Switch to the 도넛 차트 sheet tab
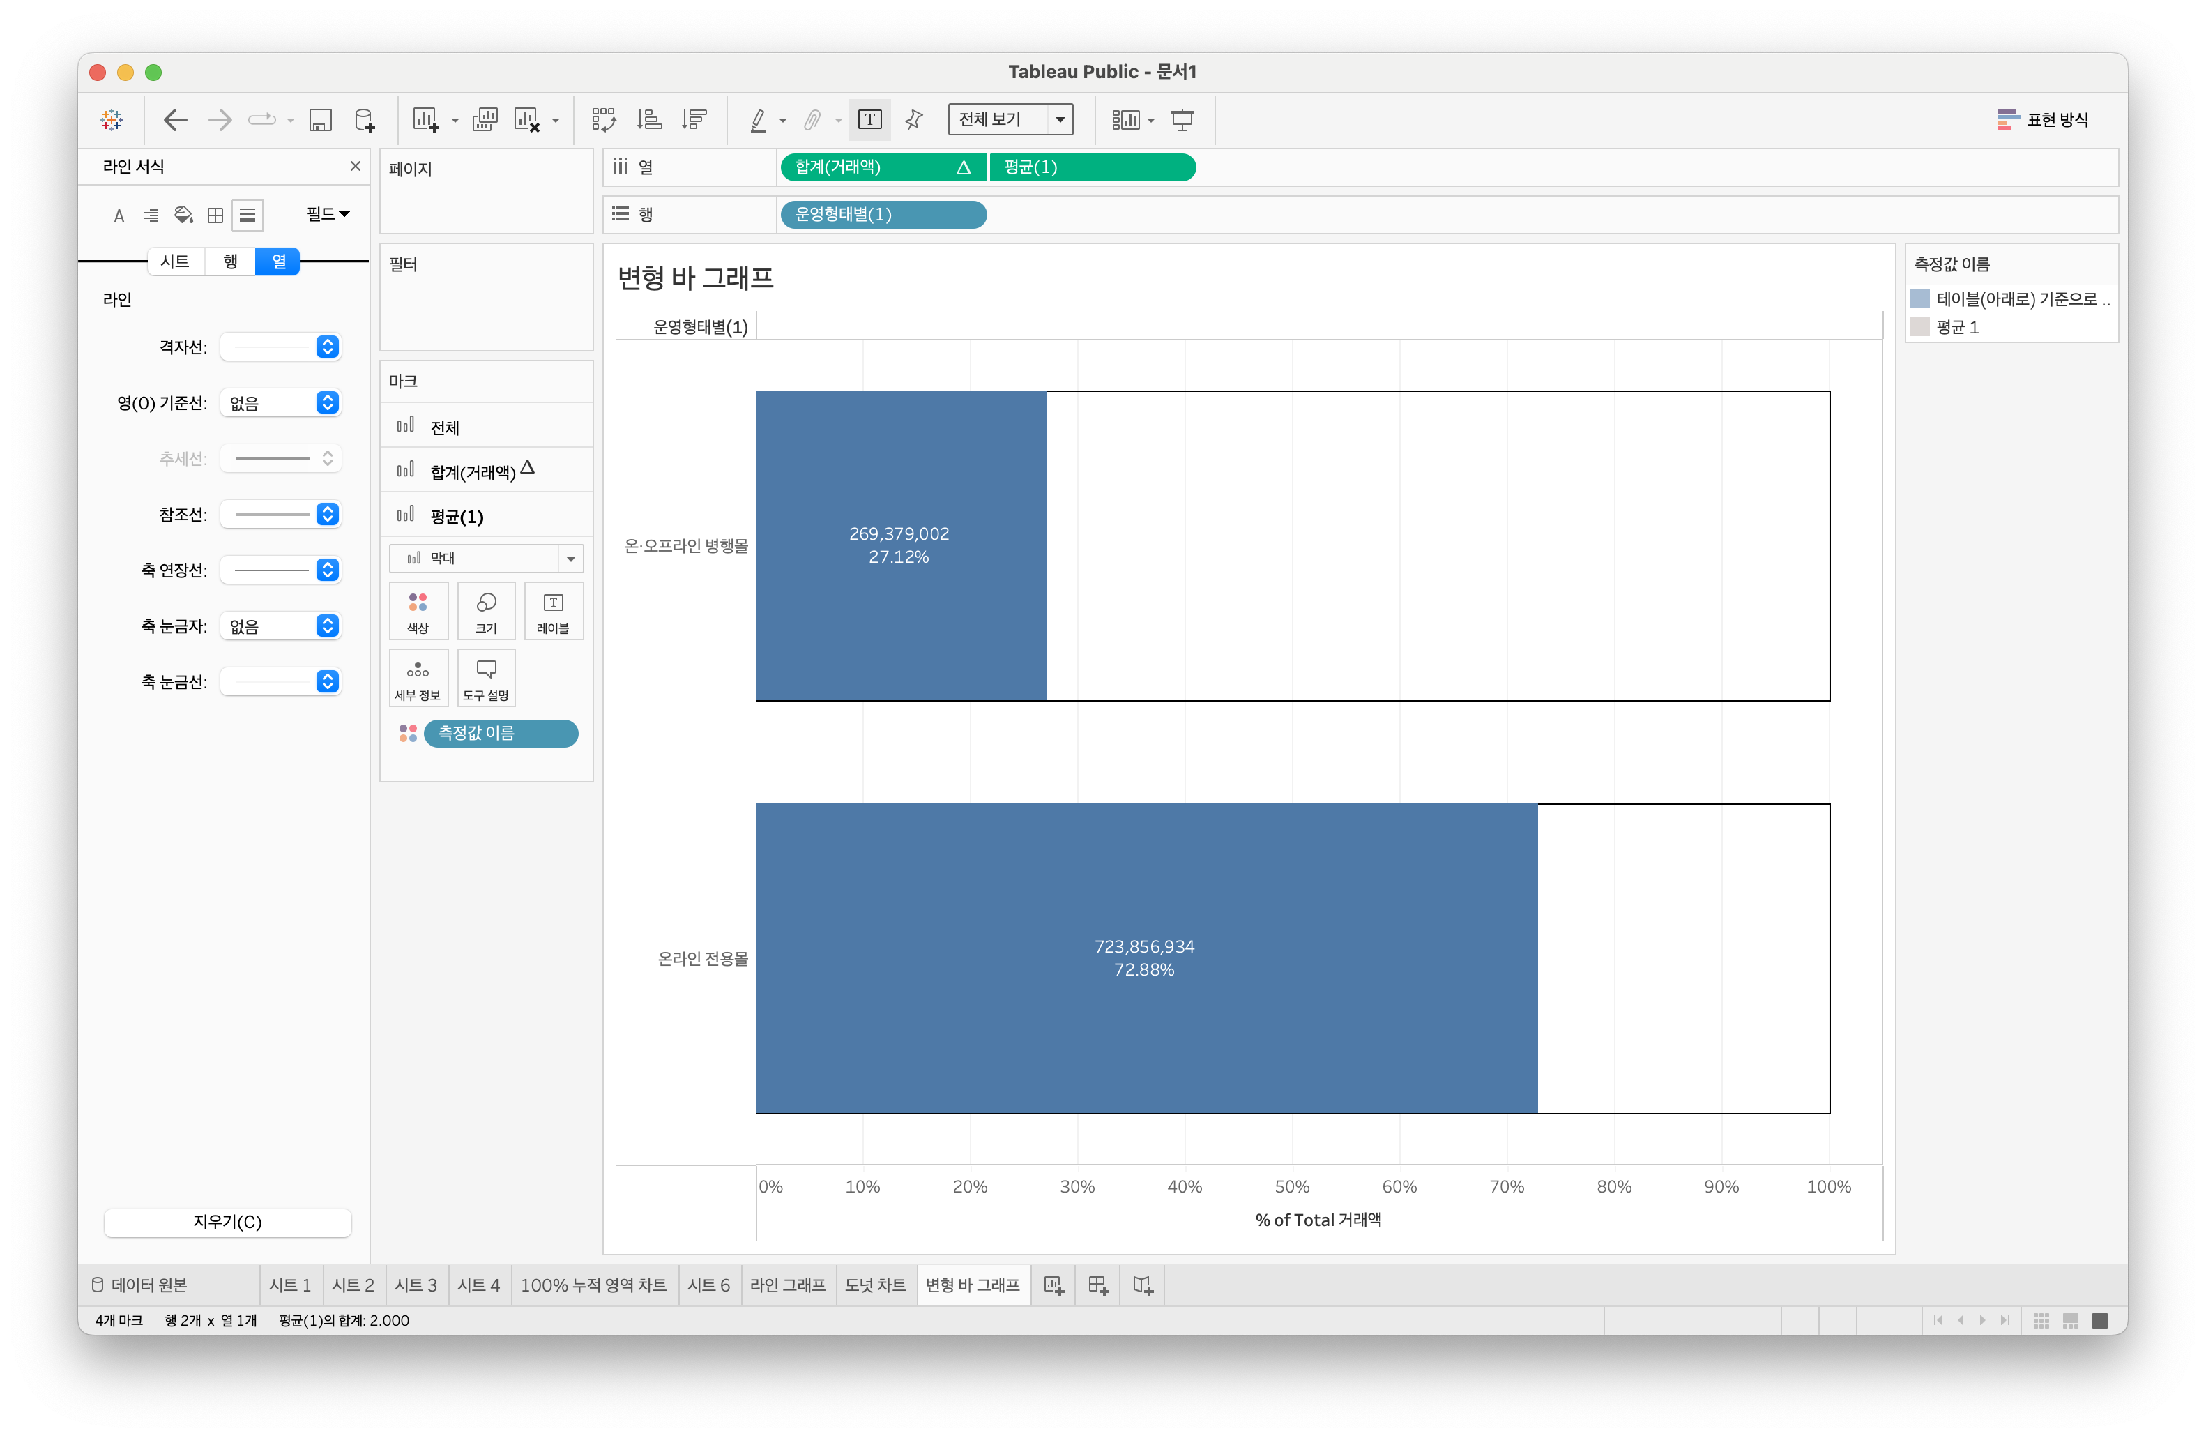Viewport: 2206px width, 1438px height. click(874, 1285)
